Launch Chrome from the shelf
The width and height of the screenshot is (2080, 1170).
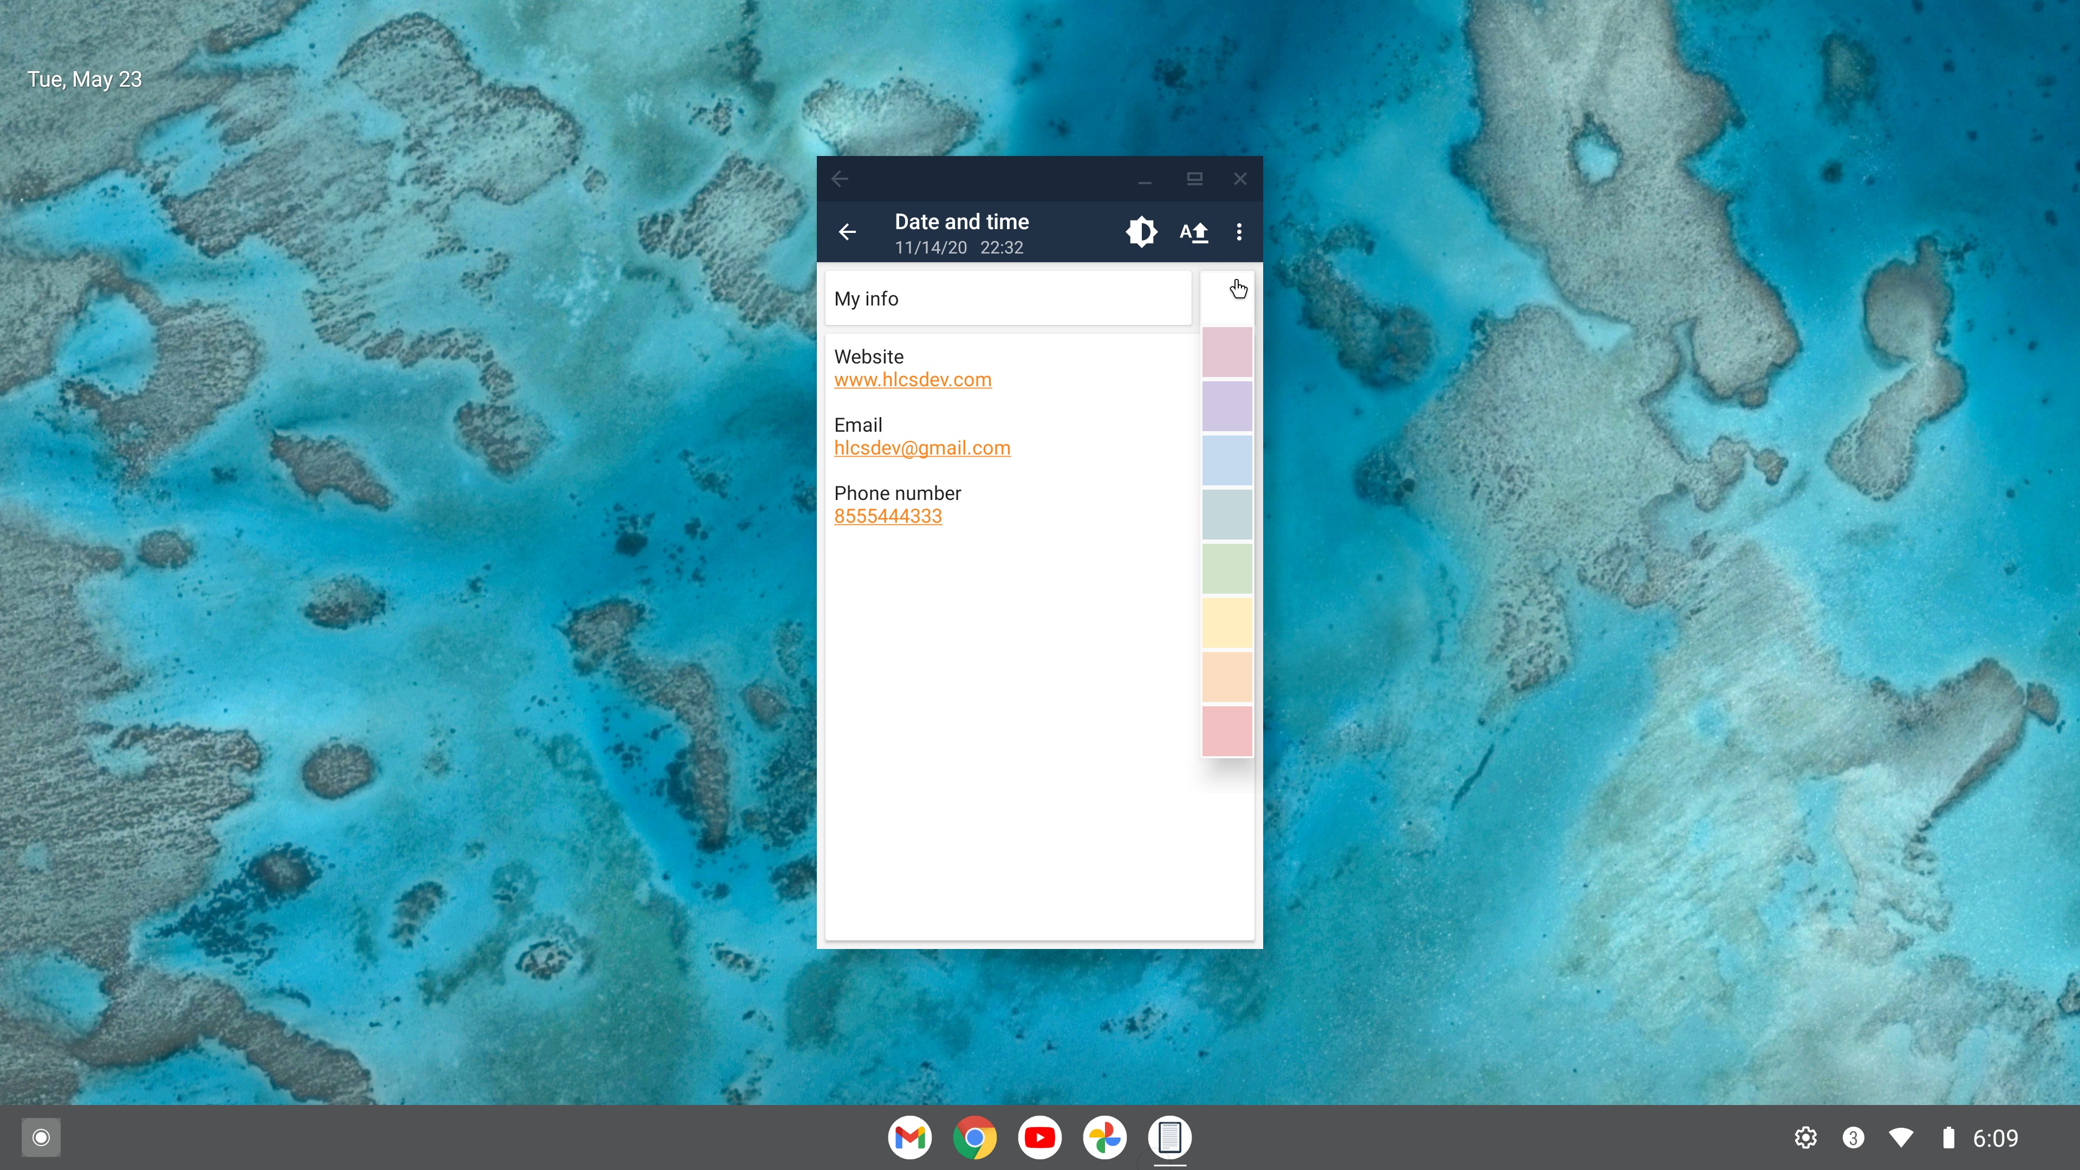[x=974, y=1137]
